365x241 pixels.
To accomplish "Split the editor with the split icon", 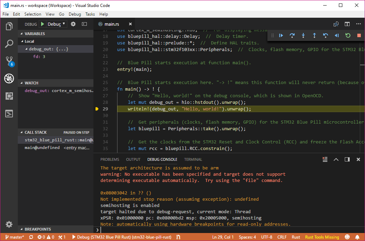I will (347, 24).
